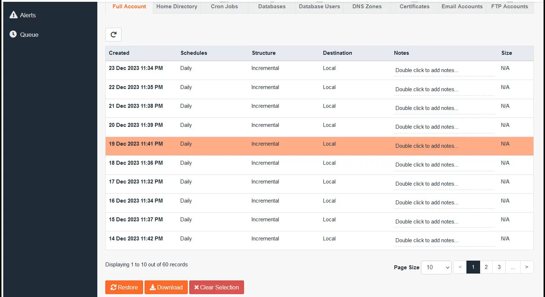Viewport: 545px width, 297px height.
Task: Open the Page Size dropdown
Action: click(436, 267)
